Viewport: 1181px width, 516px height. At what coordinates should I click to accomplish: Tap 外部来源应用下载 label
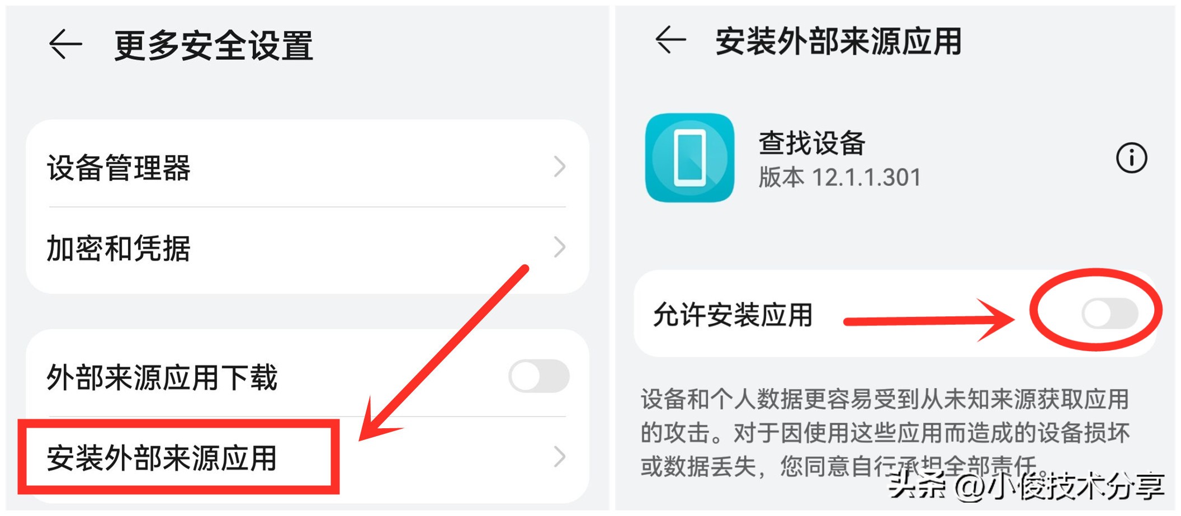click(162, 377)
